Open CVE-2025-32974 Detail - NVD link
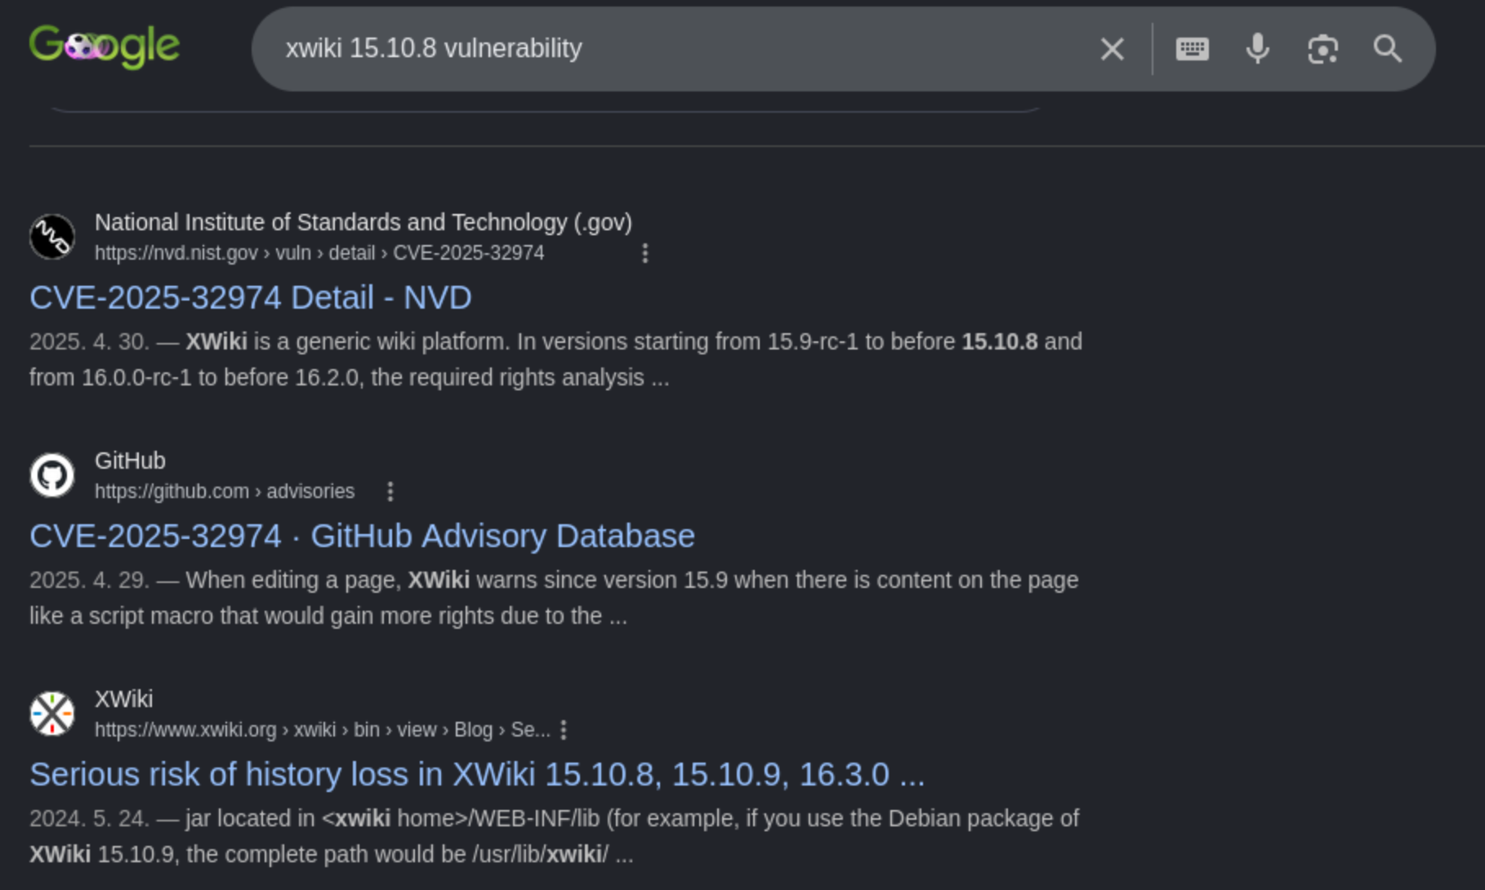This screenshot has height=890, width=1485. pos(251,297)
